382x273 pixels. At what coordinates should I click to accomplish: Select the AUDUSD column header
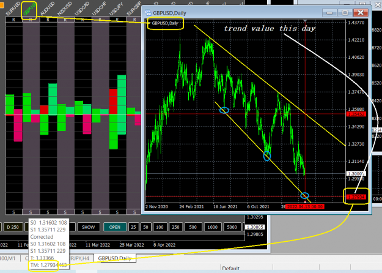tap(48, 9)
